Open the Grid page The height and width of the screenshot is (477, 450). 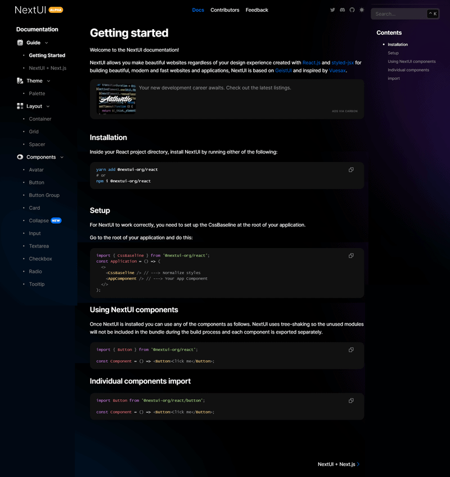[x=33, y=132]
